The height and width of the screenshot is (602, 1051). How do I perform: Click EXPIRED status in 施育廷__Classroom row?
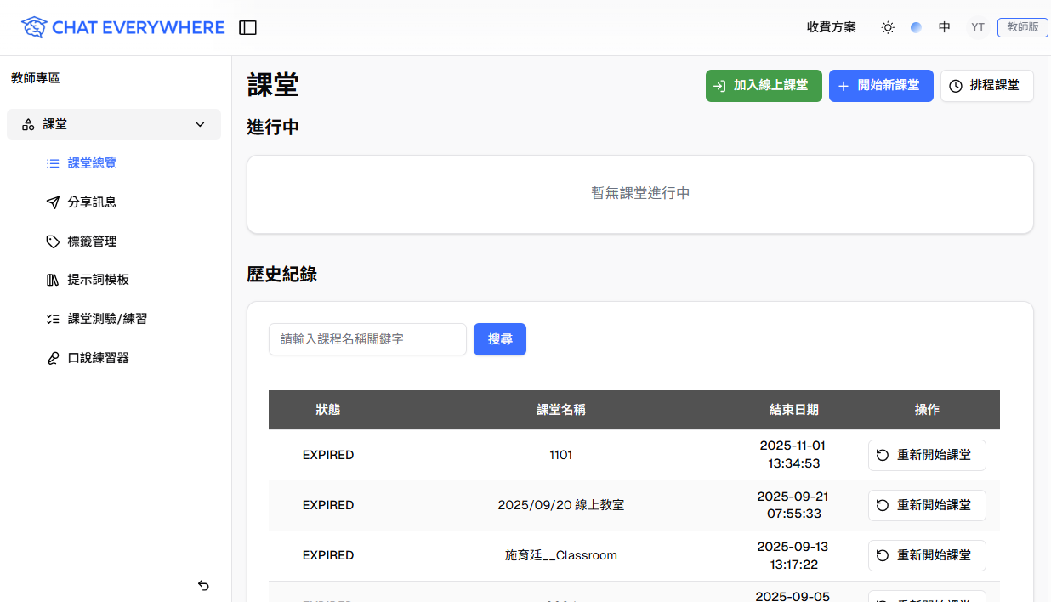click(328, 555)
